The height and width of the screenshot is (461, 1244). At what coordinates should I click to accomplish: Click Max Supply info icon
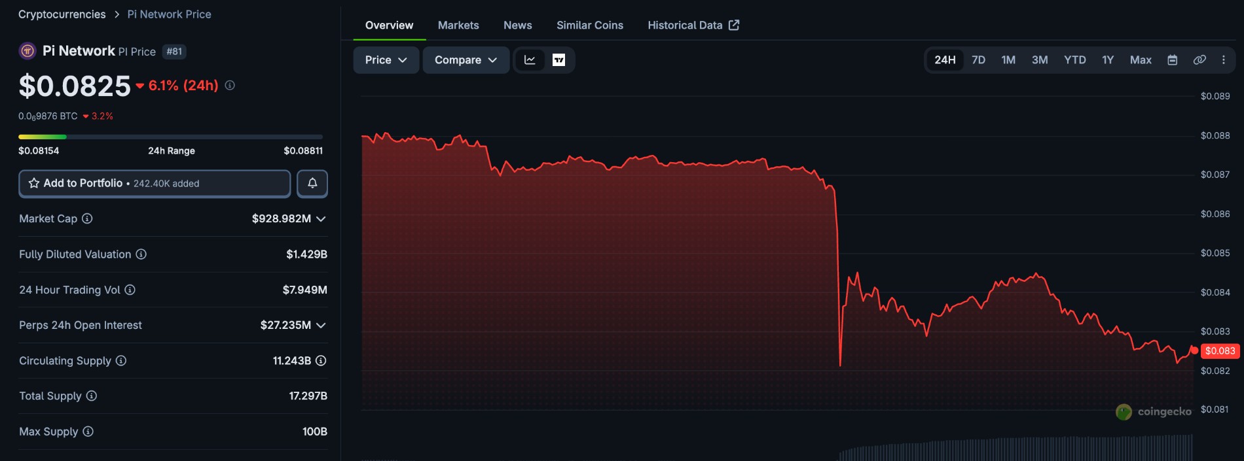(x=88, y=432)
